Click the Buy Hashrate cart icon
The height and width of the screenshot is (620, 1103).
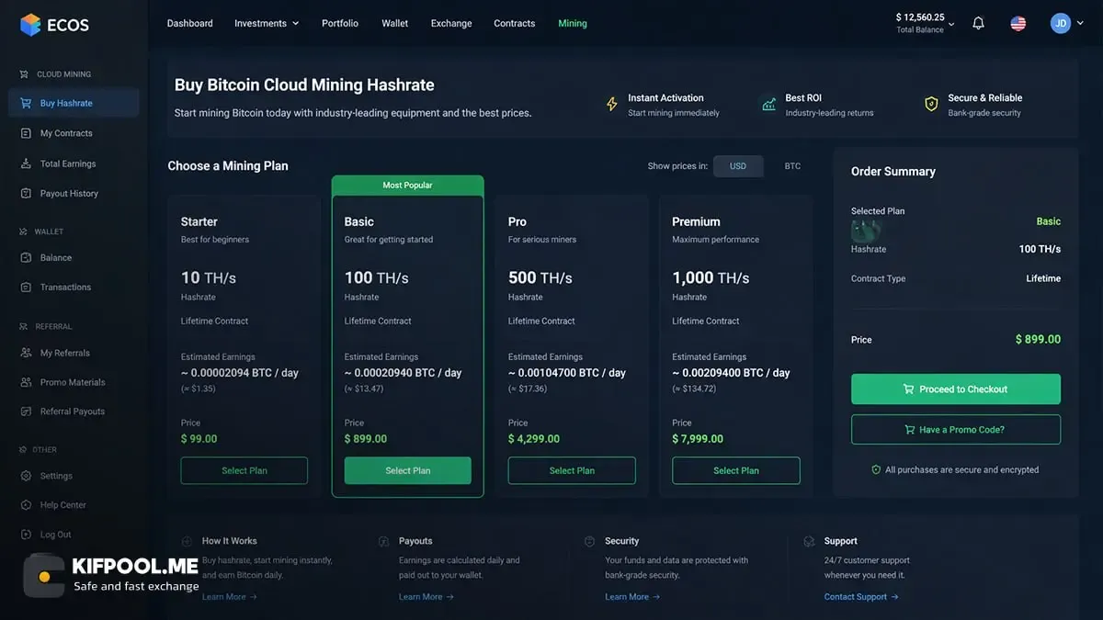[x=25, y=103]
